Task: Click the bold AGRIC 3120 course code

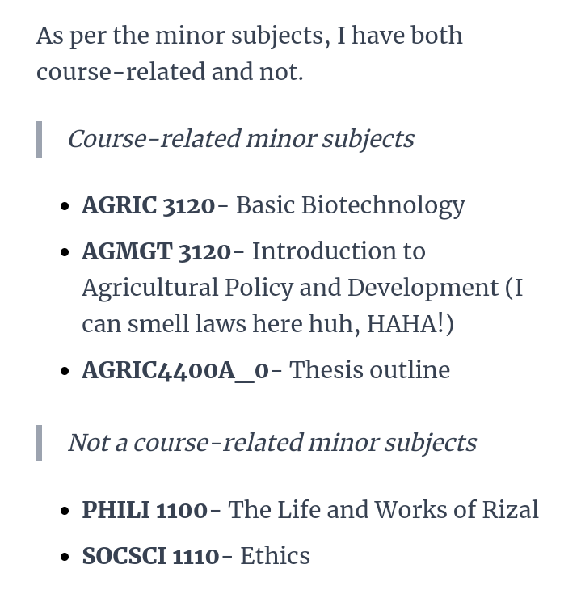Action: 149,206
